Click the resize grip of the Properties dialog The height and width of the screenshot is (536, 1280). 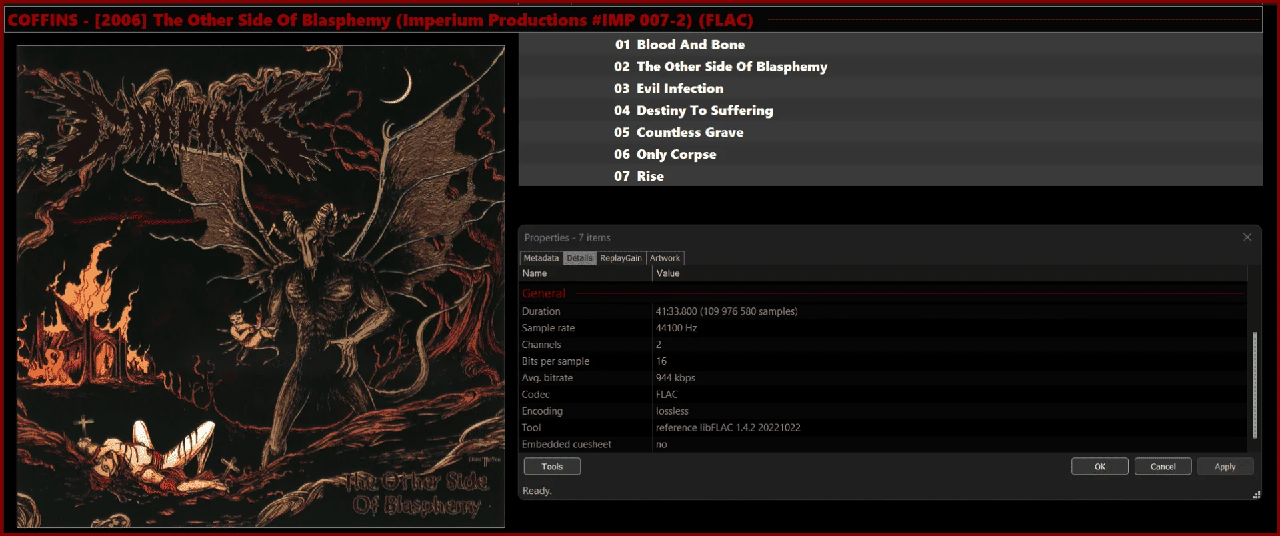(1256, 495)
